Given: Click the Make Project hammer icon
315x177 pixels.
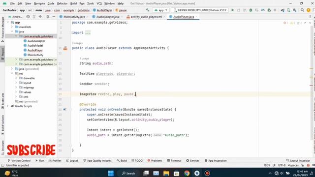Looking at the screenshot, I should coord(148,10).
